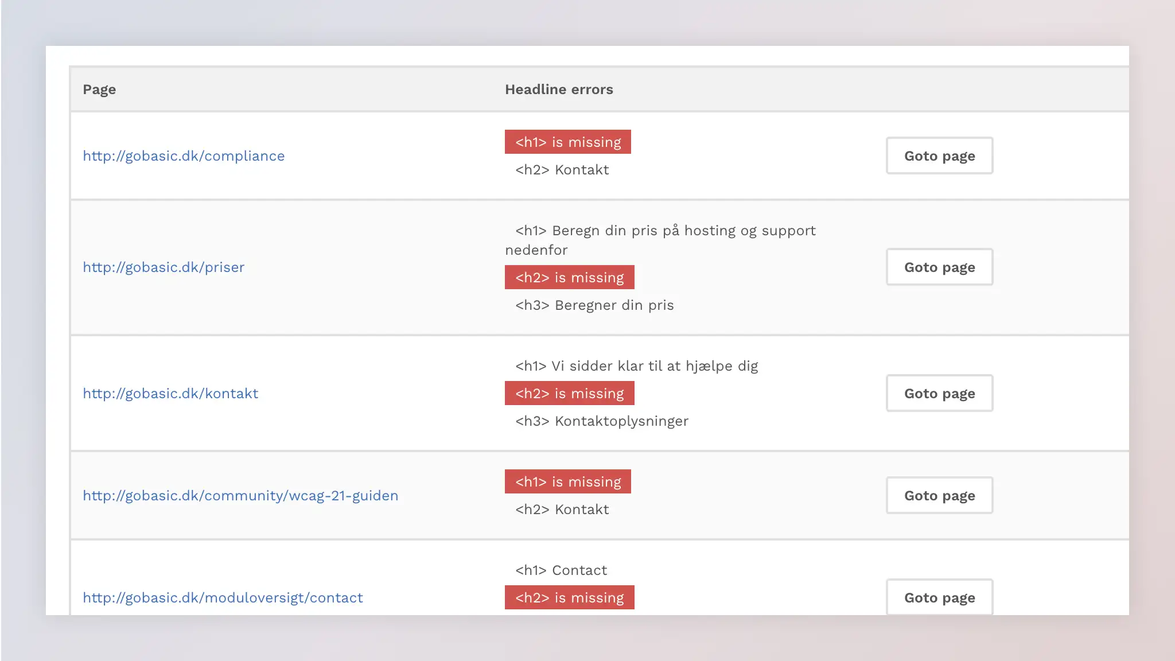Open the moduloversigt/contact page link
The width and height of the screenshot is (1175, 661).
(223, 597)
